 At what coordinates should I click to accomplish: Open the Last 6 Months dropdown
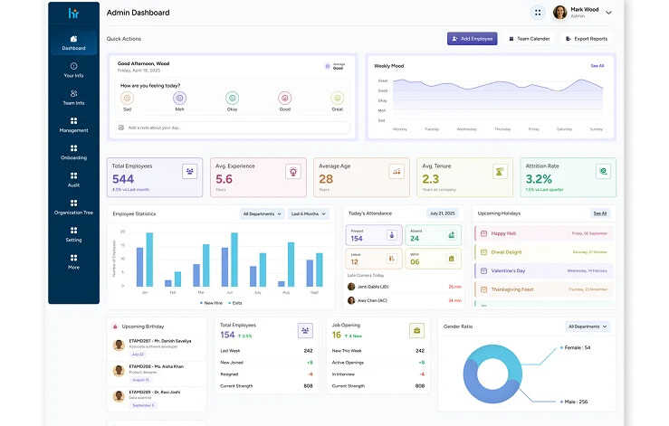pyautogui.click(x=310, y=214)
